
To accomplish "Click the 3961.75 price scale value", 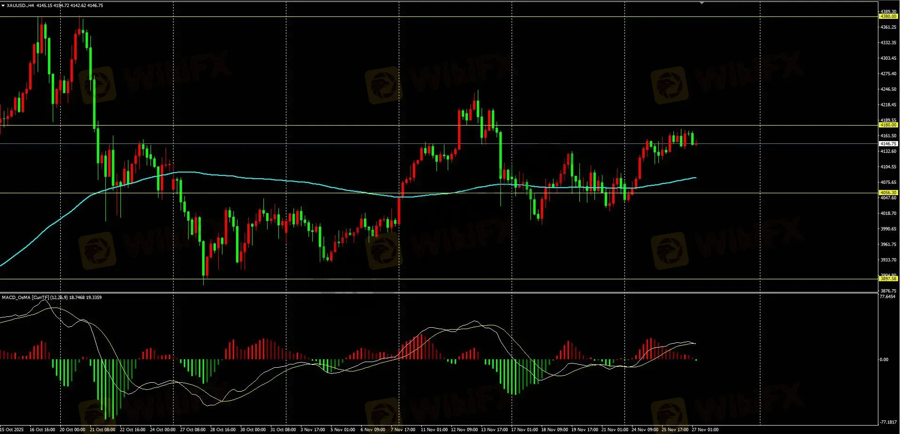I will [888, 245].
